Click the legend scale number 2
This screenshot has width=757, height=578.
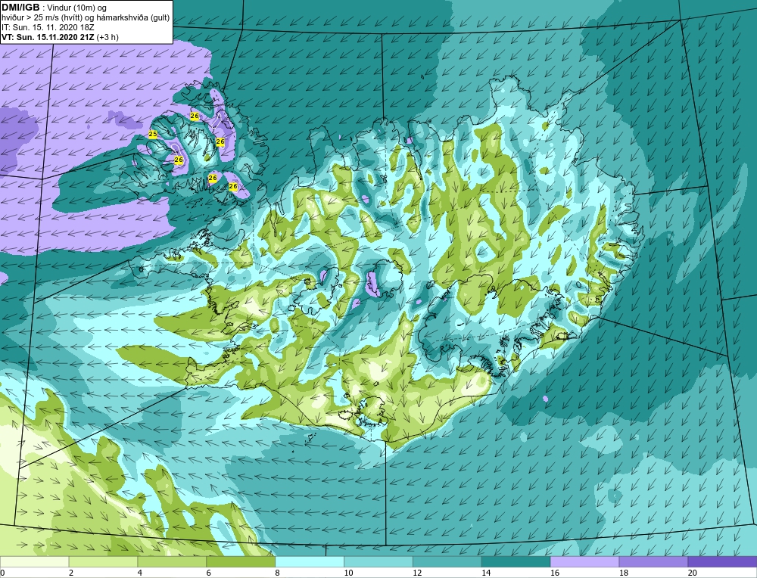coord(71,573)
